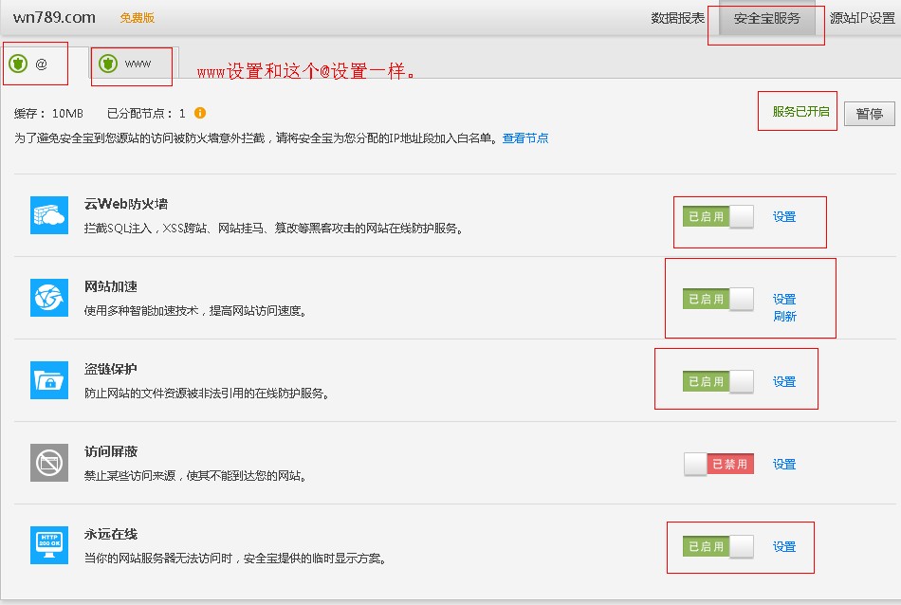Switch off the 永远在线 toggle
The height and width of the screenshot is (605, 901).
[x=718, y=547]
